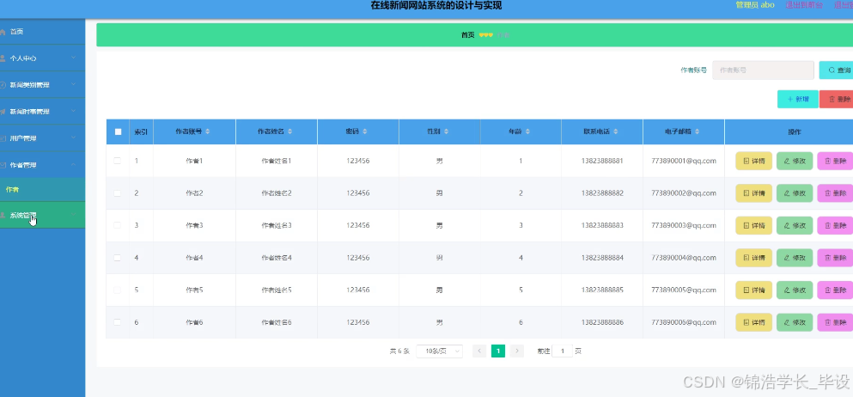Click 作者姓名6 cell in table
This screenshot has width=853, height=397.
[x=277, y=322]
